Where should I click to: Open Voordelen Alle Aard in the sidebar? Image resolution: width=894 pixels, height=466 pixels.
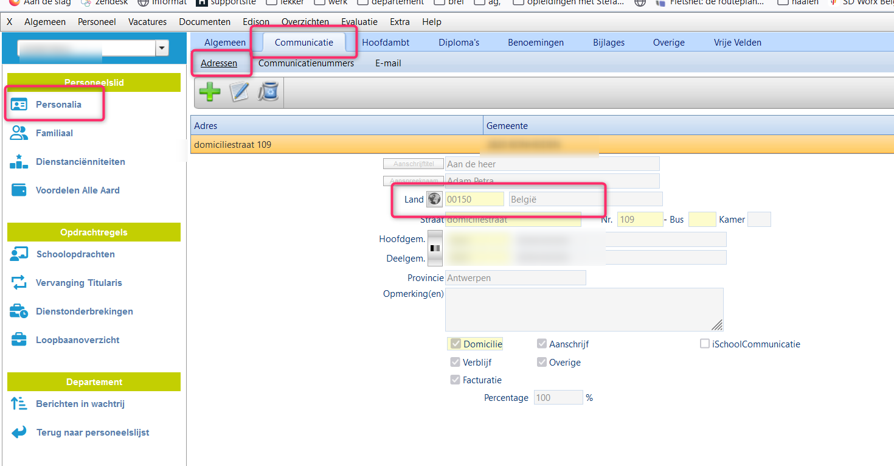(x=77, y=190)
